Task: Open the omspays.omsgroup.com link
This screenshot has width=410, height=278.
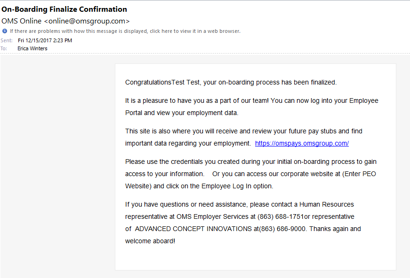Action: coord(302,143)
